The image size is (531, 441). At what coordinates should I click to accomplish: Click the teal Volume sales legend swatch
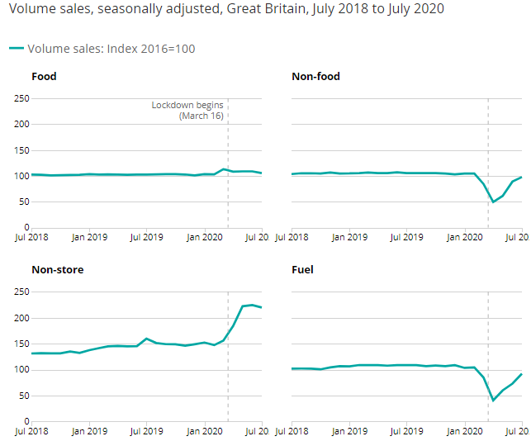coord(17,49)
